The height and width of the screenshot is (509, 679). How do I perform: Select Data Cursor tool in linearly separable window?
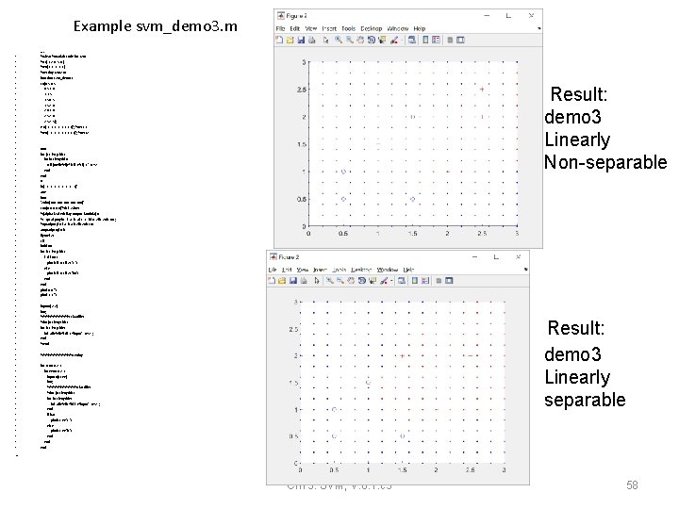pos(373,281)
